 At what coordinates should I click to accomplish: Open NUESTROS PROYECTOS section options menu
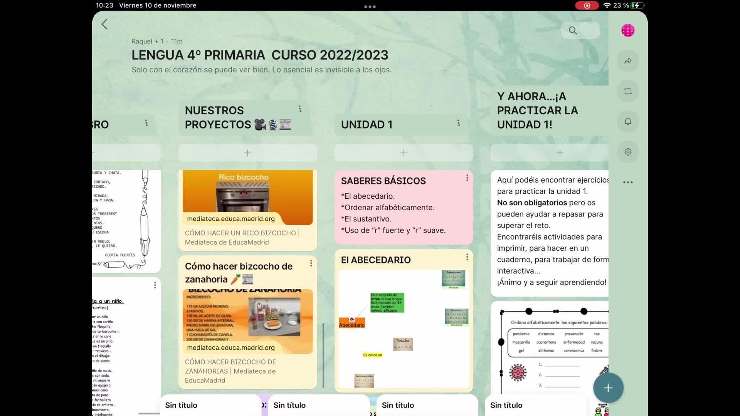click(x=300, y=109)
